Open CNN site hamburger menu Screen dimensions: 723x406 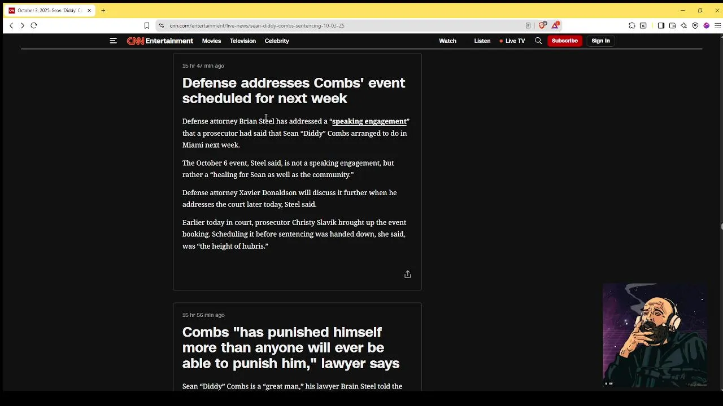(x=113, y=41)
